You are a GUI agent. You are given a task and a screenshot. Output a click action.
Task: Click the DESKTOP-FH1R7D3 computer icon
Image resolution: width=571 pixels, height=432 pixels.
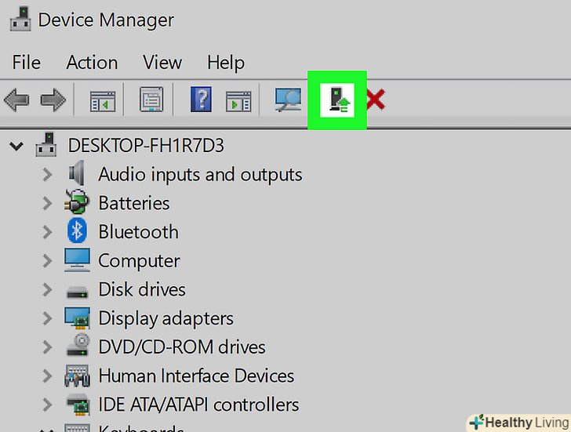pos(45,144)
